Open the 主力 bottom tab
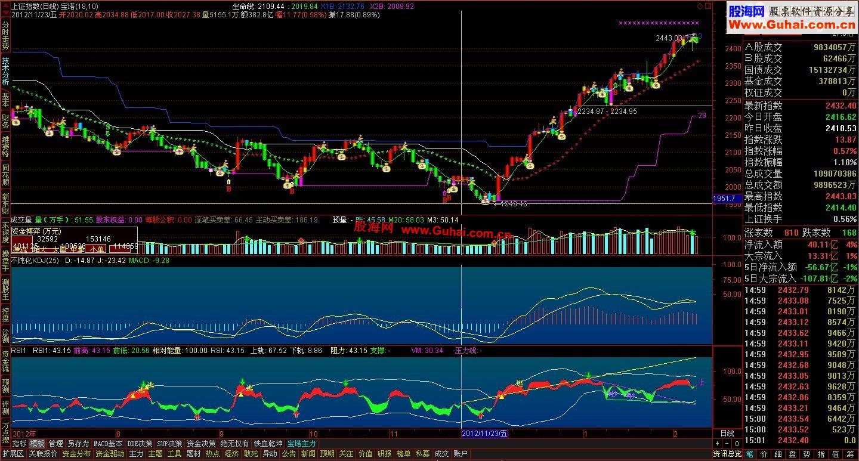The height and width of the screenshot is (461, 859). pyautogui.click(x=136, y=454)
